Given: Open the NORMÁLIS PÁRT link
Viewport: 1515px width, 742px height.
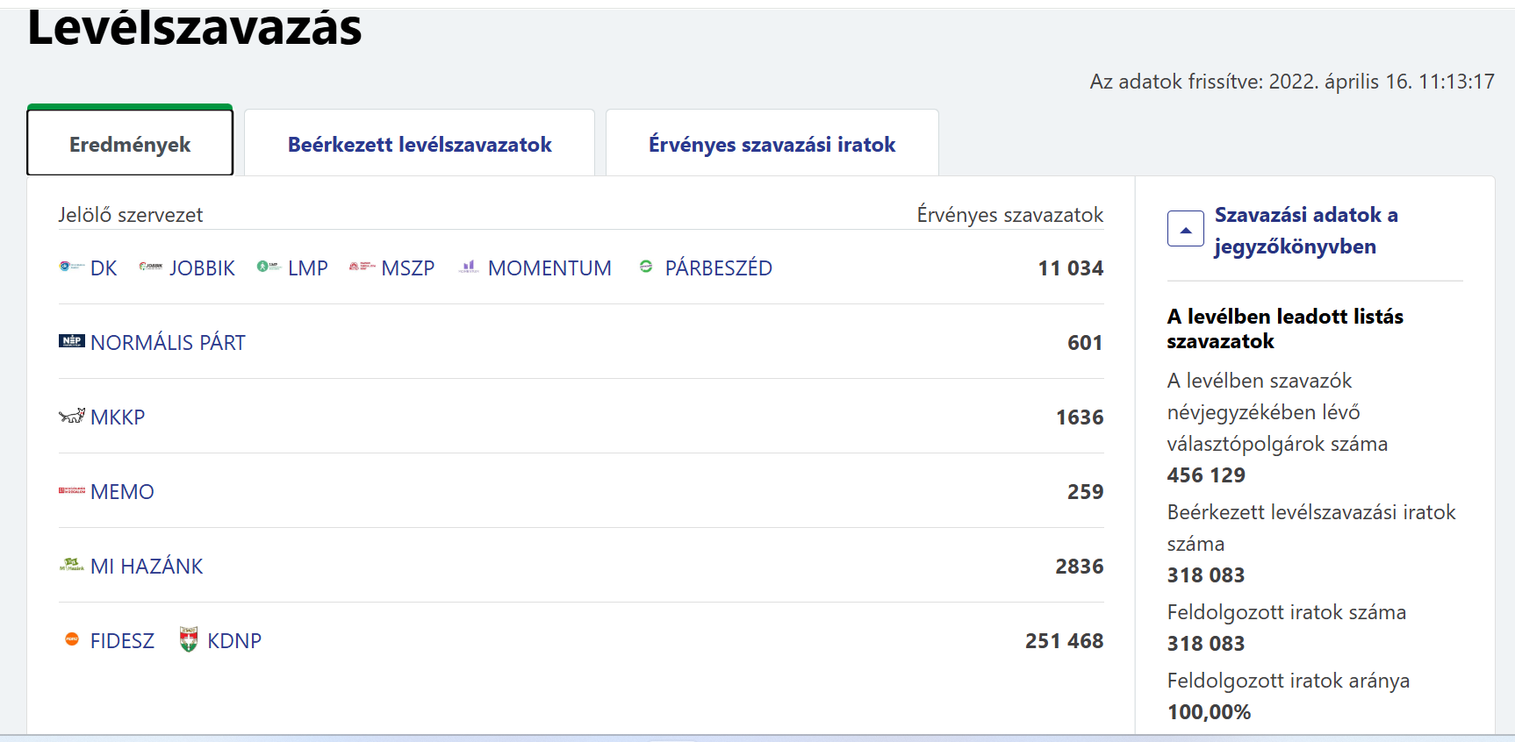Looking at the screenshot, I should [x=168, y=343].
